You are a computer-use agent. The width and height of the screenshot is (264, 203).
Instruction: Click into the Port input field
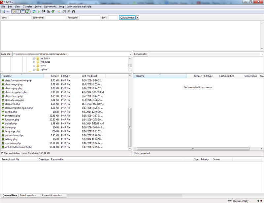point(113,17)
